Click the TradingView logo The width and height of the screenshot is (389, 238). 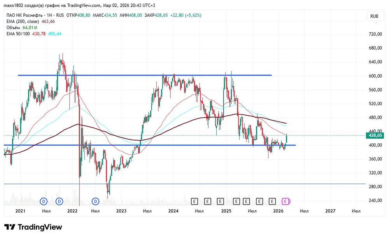(x=33, y=227)
